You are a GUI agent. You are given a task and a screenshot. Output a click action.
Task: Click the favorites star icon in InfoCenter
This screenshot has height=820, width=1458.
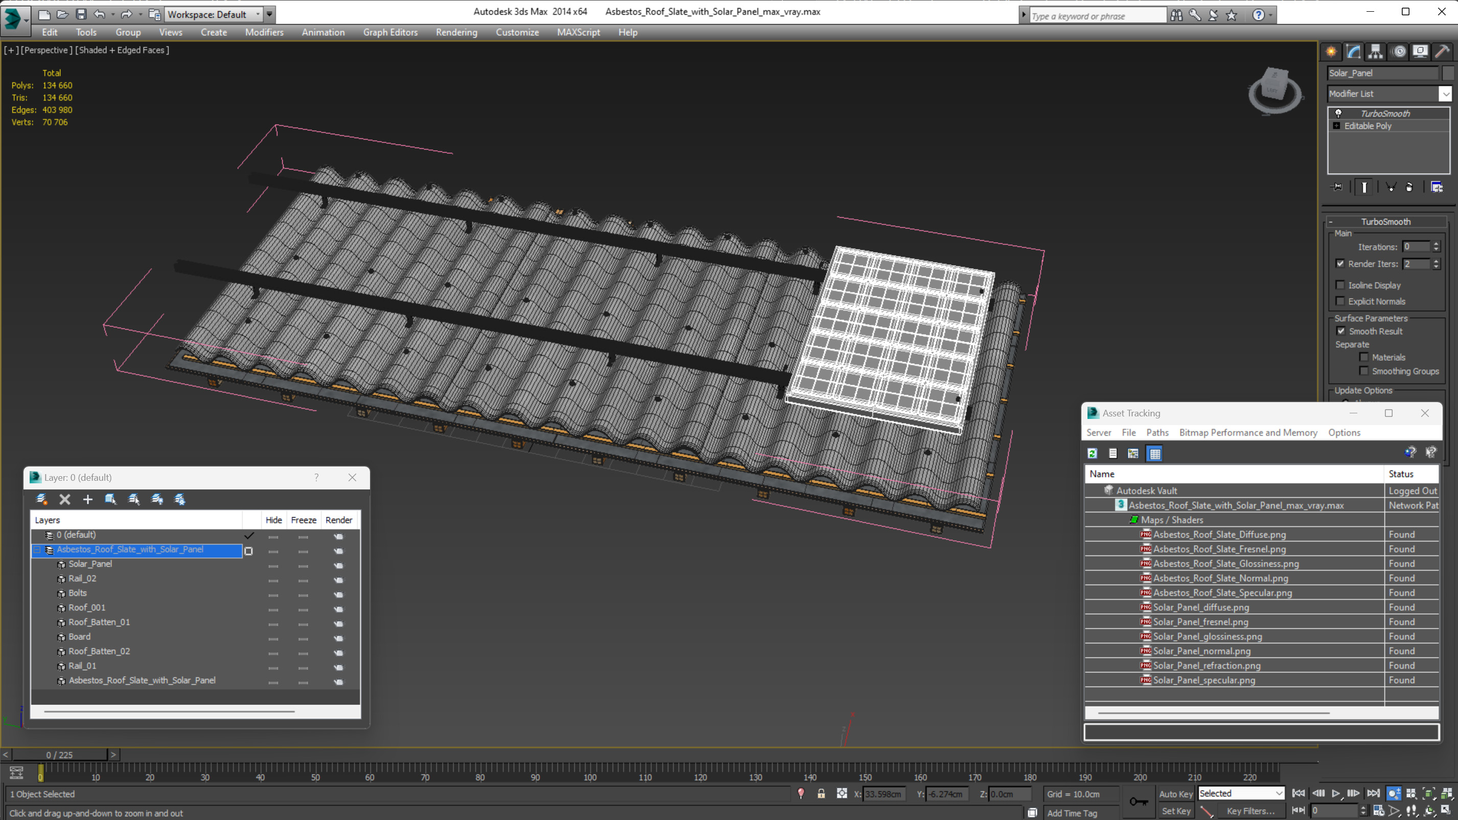1231,15
